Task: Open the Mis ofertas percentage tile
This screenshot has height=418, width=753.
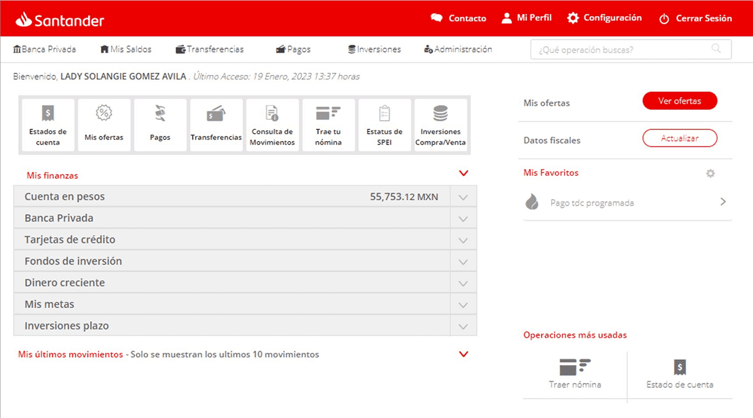Action: 104,125
